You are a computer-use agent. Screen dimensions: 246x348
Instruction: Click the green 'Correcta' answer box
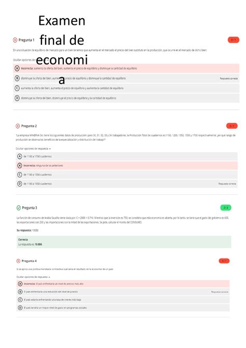click(x=124, y=242)
